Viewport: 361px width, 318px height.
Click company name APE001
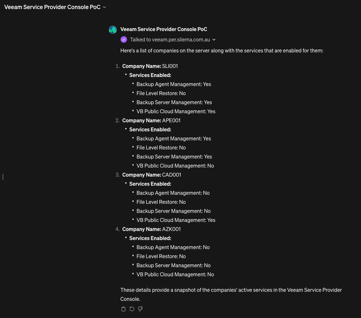point(171,120)
